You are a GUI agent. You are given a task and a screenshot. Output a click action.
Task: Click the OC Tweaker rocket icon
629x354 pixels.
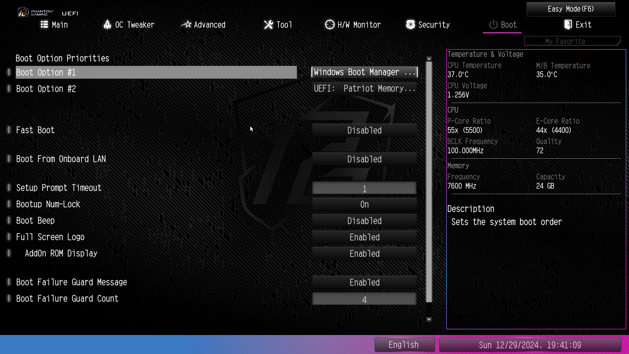[x=107, y=25]
